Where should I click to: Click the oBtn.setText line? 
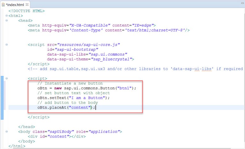[73, 98]
